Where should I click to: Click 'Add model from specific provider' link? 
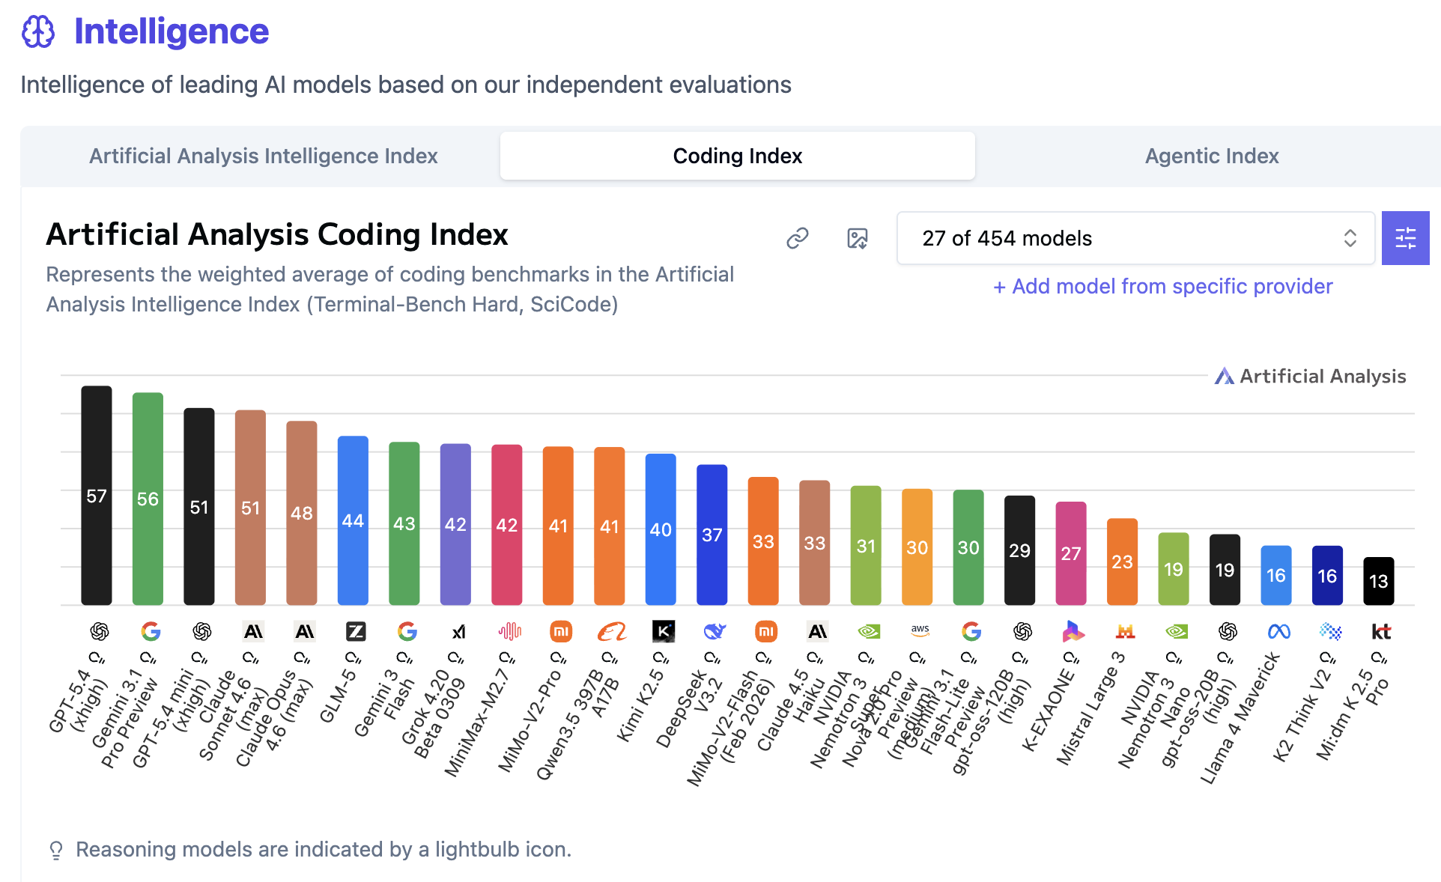pos(1162,286)
